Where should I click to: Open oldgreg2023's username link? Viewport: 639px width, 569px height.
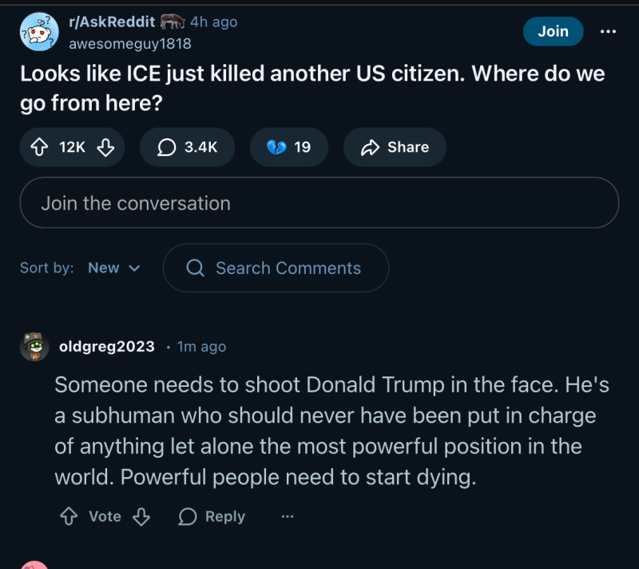click(x=107, y=346)
